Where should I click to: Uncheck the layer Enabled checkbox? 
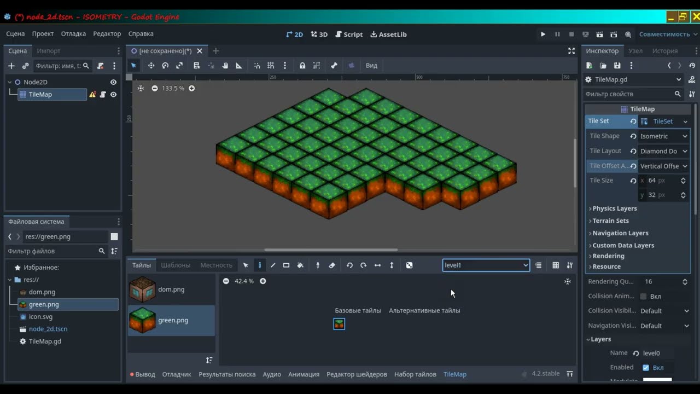point(646,368)
